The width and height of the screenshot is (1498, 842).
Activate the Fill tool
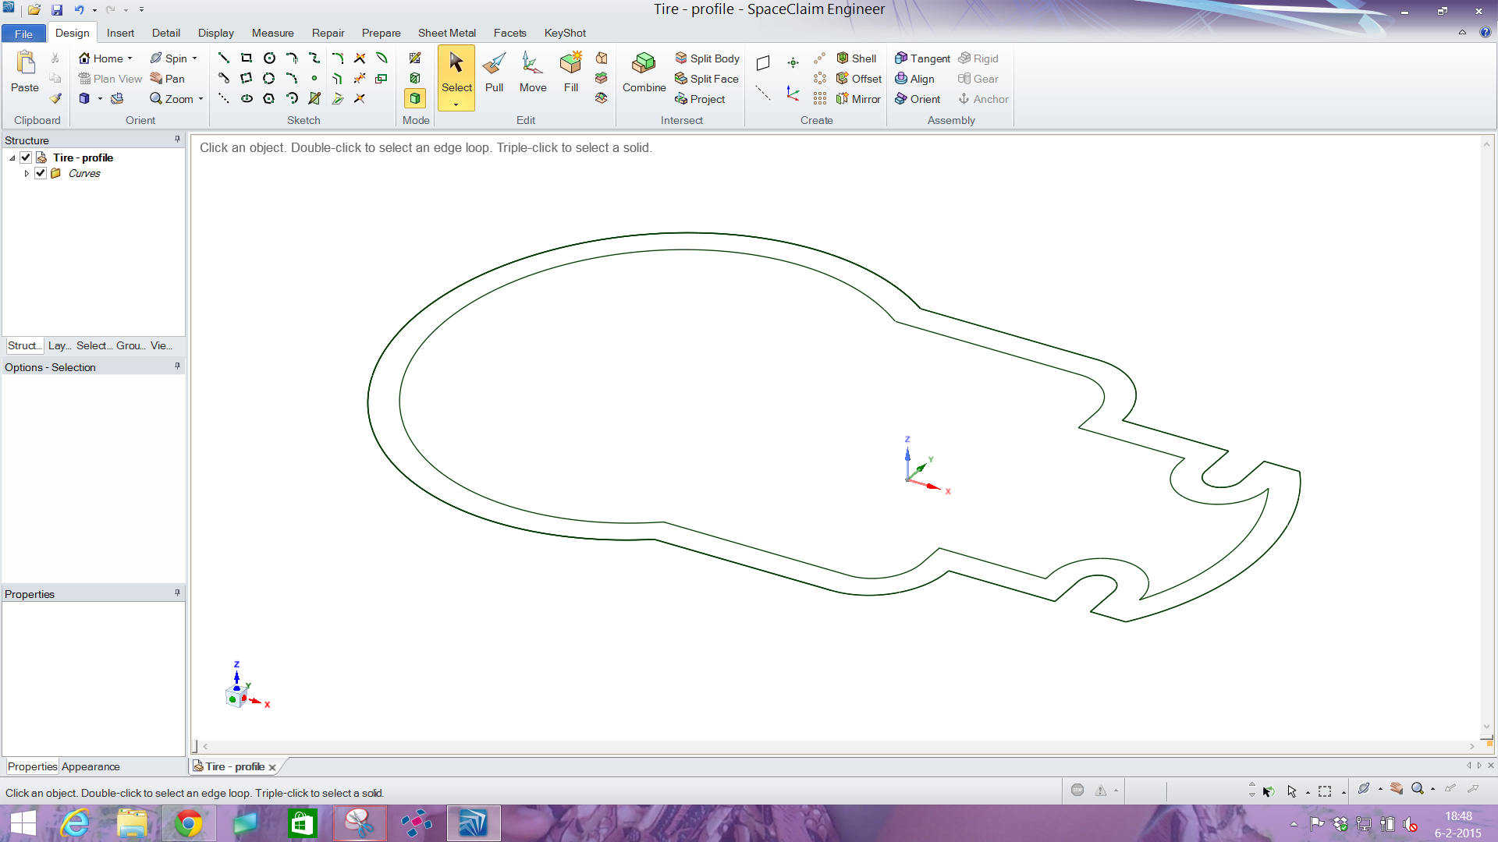571,73
